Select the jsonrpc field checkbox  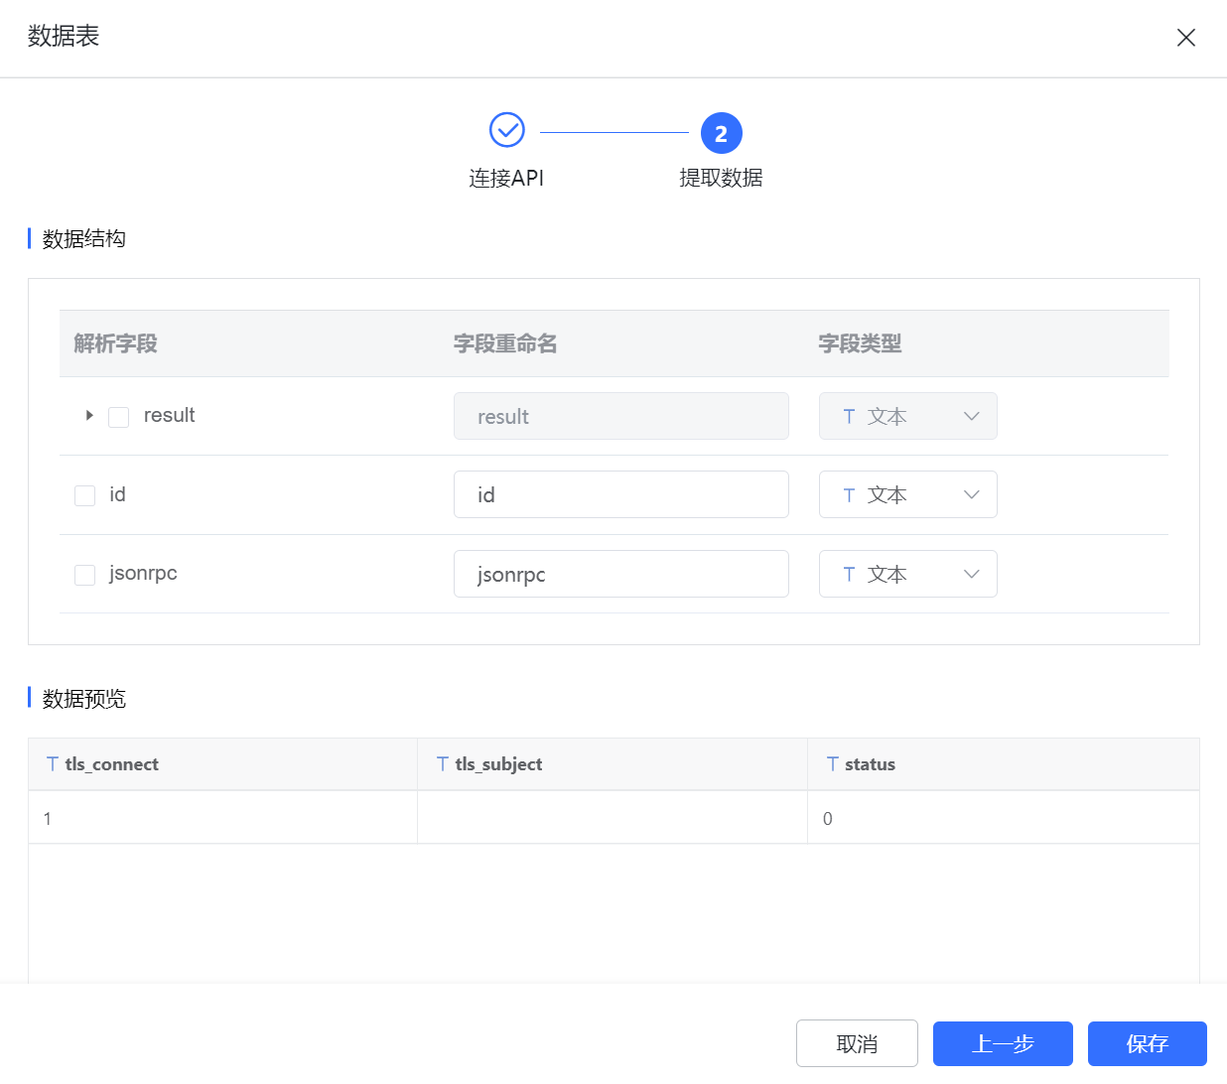(84, 574)
